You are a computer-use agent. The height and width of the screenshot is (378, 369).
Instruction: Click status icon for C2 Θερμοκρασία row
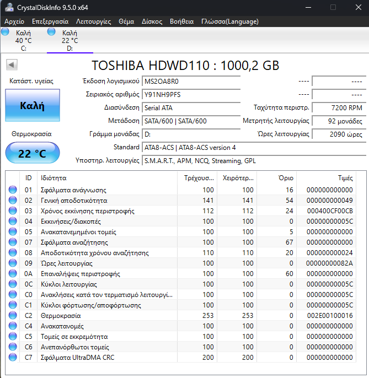pyautogui.click(x=13, y=316)
